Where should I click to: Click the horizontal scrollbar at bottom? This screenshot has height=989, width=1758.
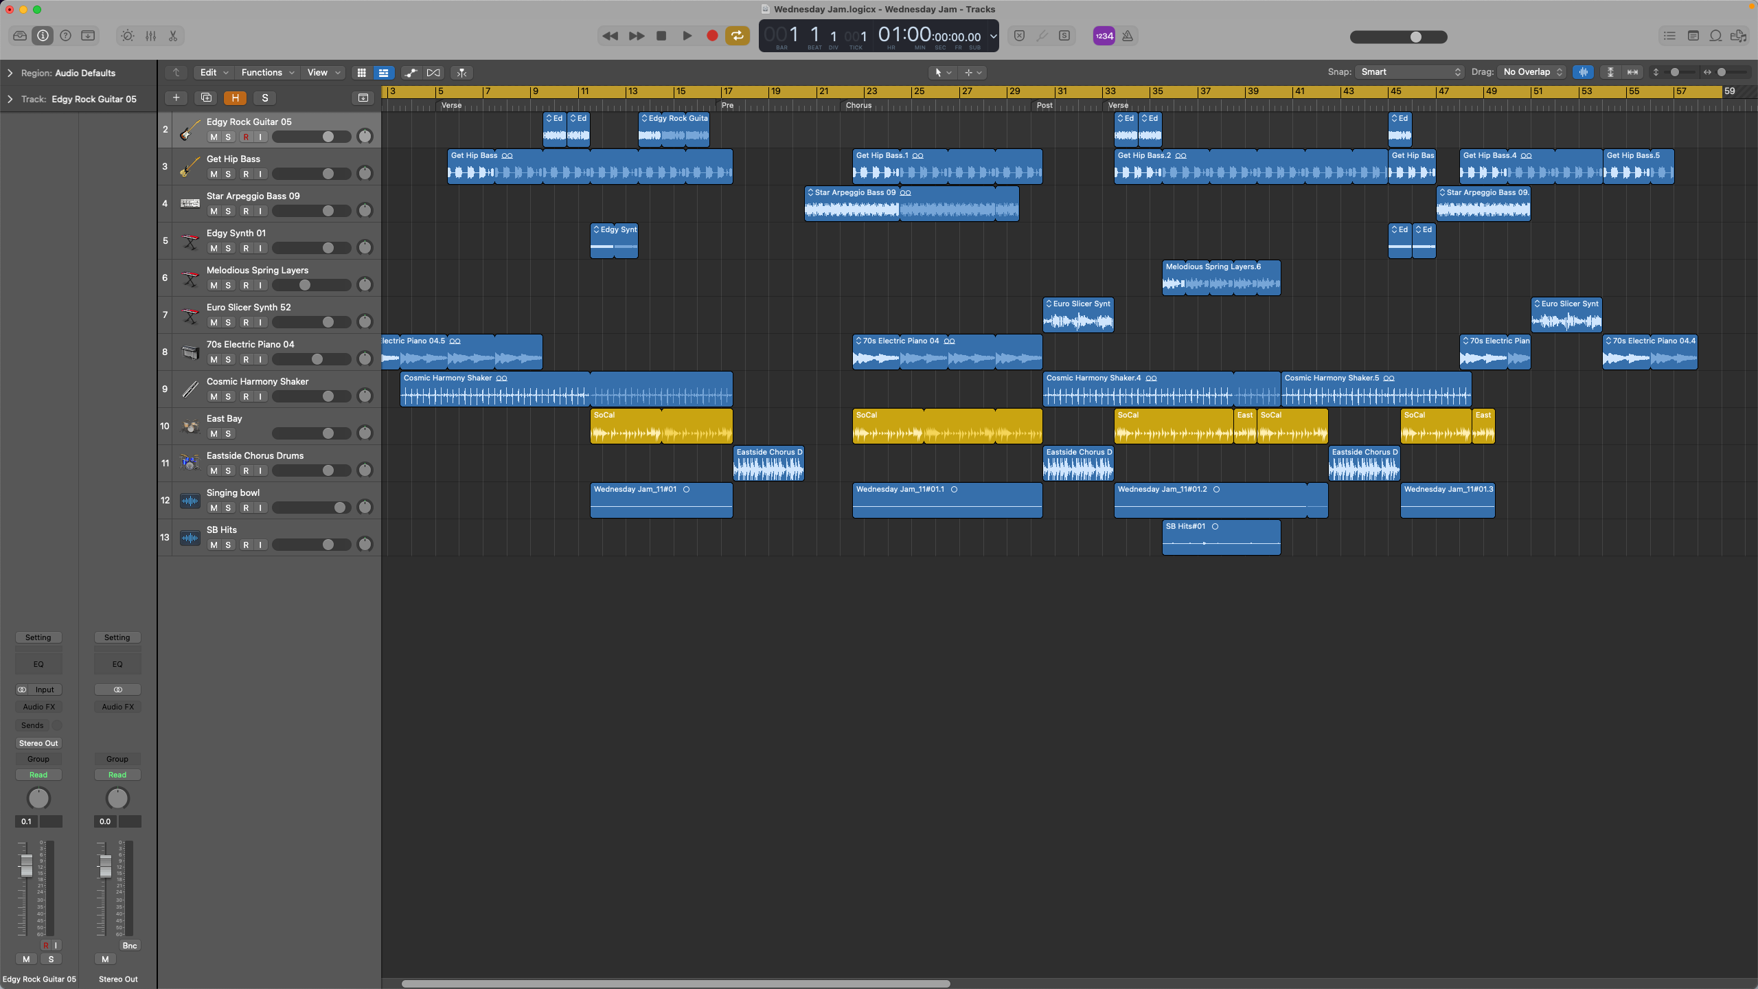click(x=676, y=984)
